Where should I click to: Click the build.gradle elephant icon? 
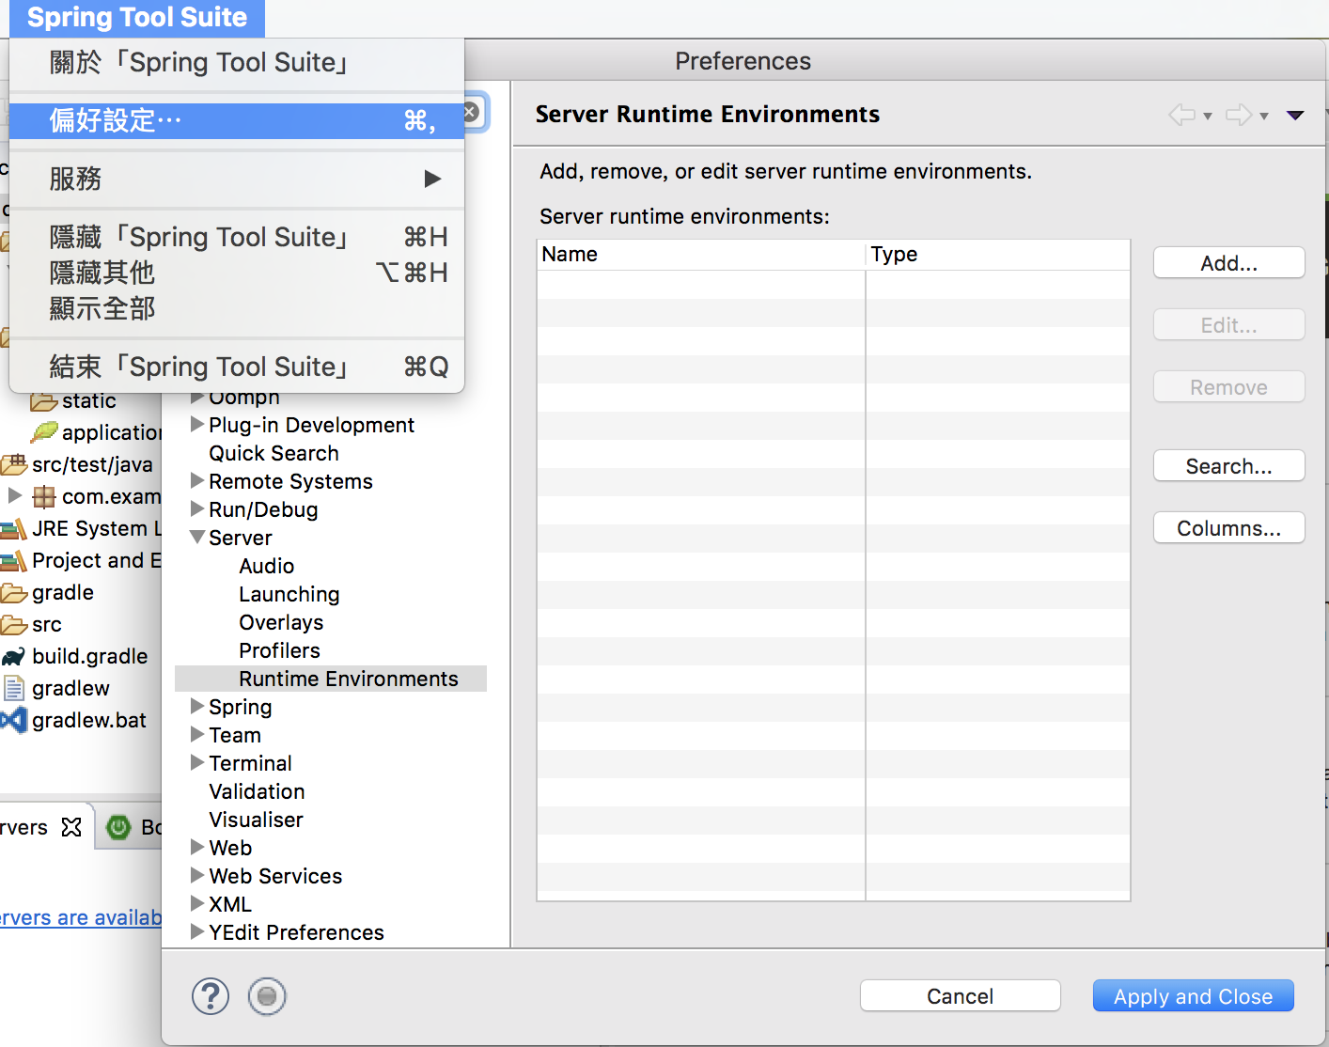pyautogui.click(x=13, y=657)
